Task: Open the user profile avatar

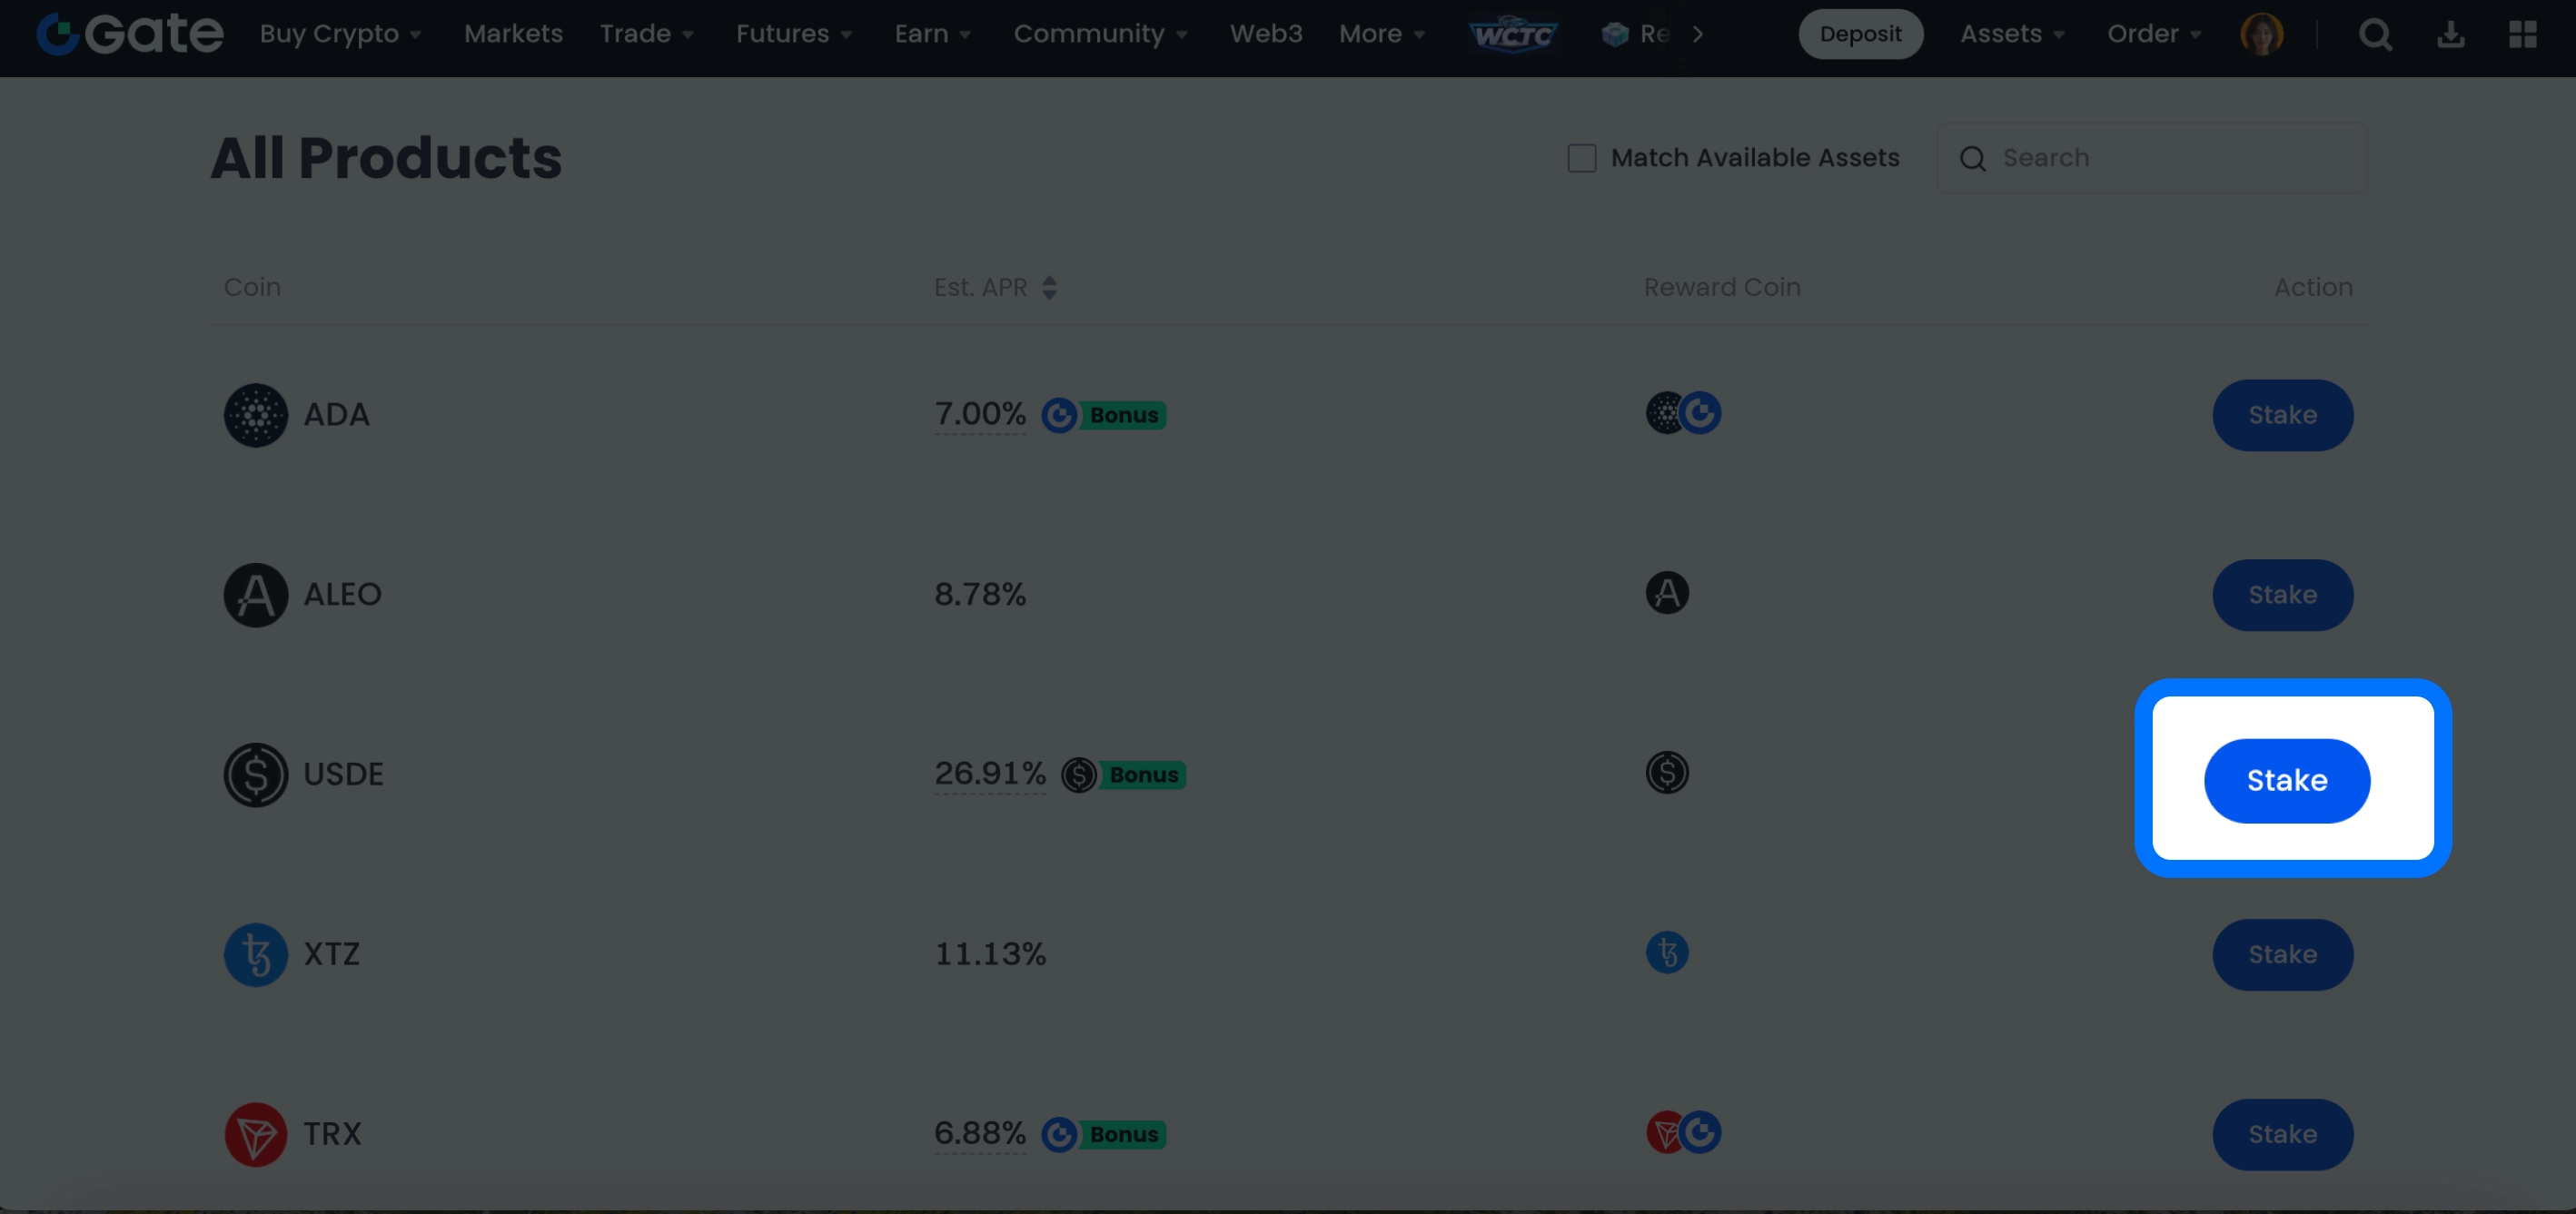Action: [x=2261, y=34]
